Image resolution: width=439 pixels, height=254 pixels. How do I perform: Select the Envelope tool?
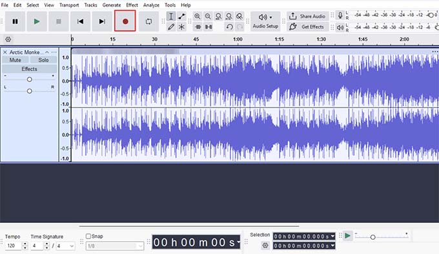[x=181, y=16]
